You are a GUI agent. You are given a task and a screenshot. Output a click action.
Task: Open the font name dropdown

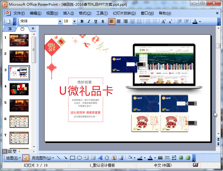tap(60, 21)
